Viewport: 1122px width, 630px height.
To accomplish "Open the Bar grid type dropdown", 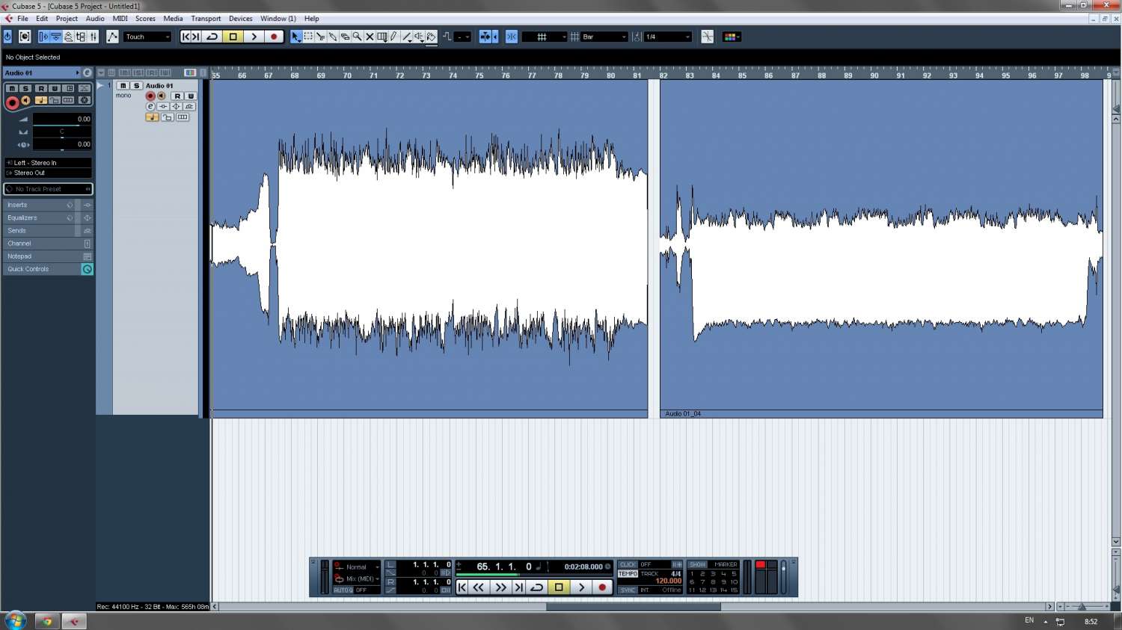I will (x=604, y=37).
